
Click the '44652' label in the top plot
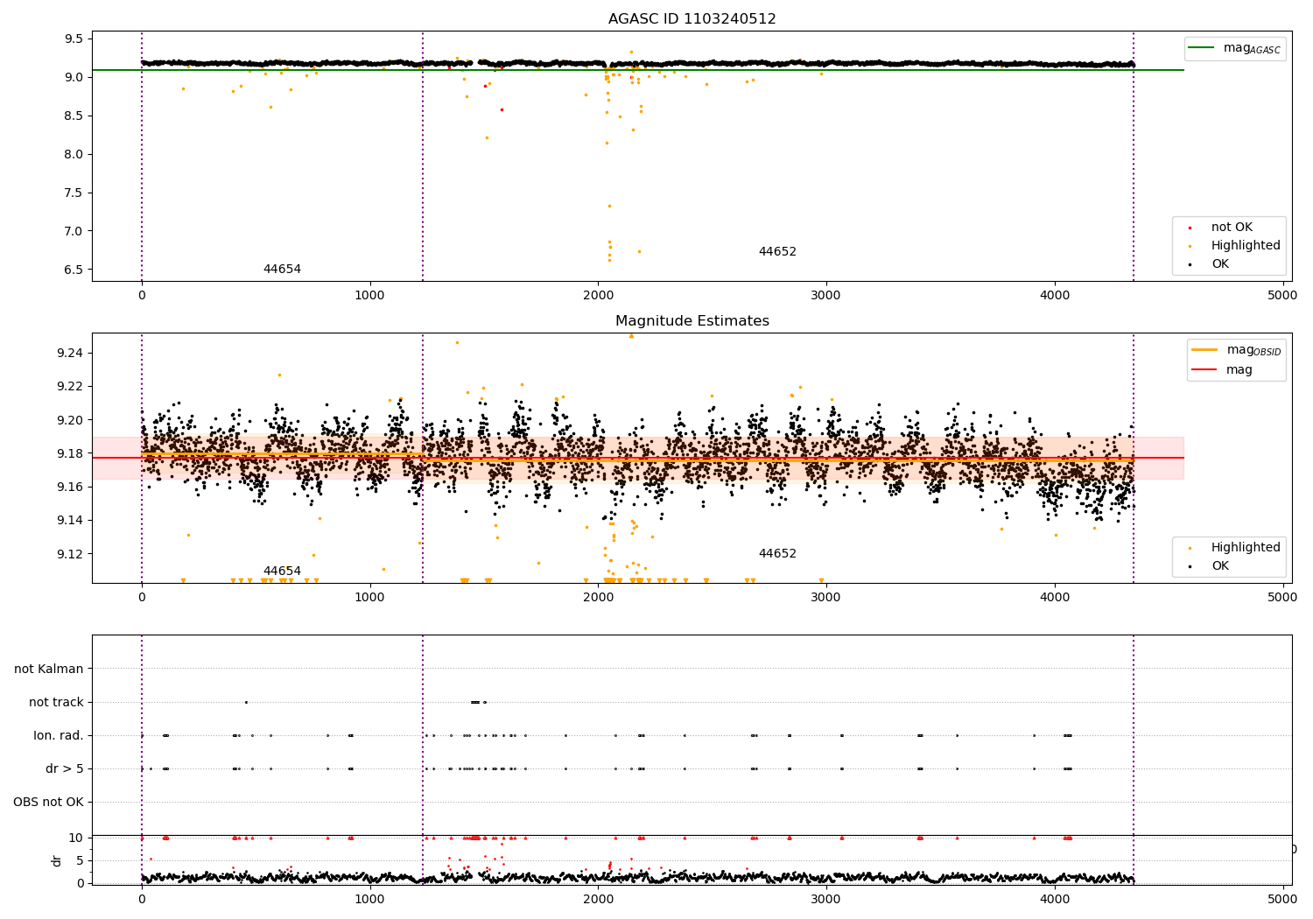777,252
